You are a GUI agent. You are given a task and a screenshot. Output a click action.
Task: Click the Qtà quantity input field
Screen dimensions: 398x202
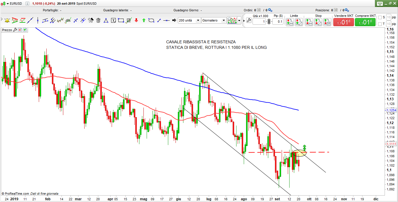click(259, 22)
